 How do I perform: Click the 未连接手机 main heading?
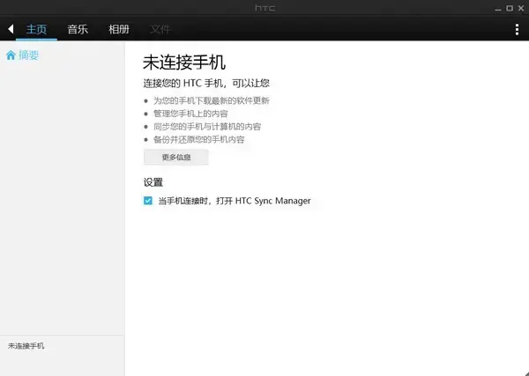point(184,63)
